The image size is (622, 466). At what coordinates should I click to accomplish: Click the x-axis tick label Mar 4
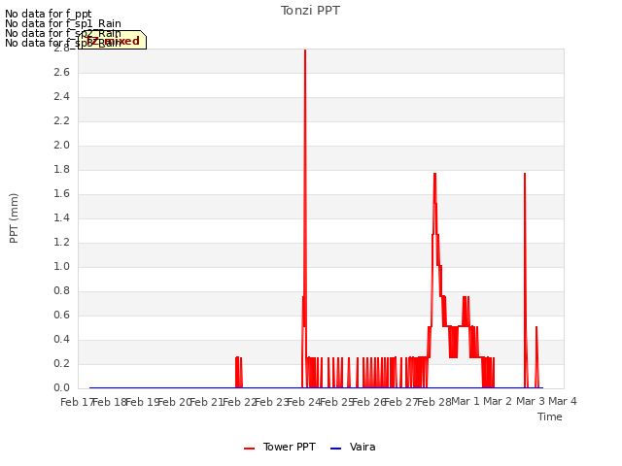coord(563,401)
